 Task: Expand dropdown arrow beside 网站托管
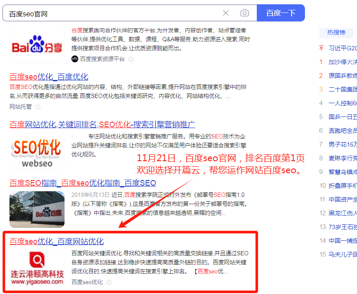pyautogui.click(x=38, y=107)
